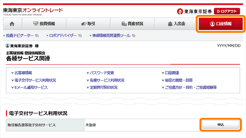Screen dimensions: 246x138
Task: Open the 投資ナビゲーター link
Action: click(19, 35)
